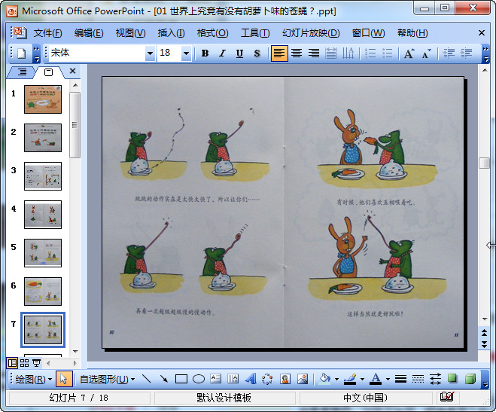The height and width of the screenshot is (412, 496).
Task: Toggle Numbering list
Action: click(x=370, y=53)
